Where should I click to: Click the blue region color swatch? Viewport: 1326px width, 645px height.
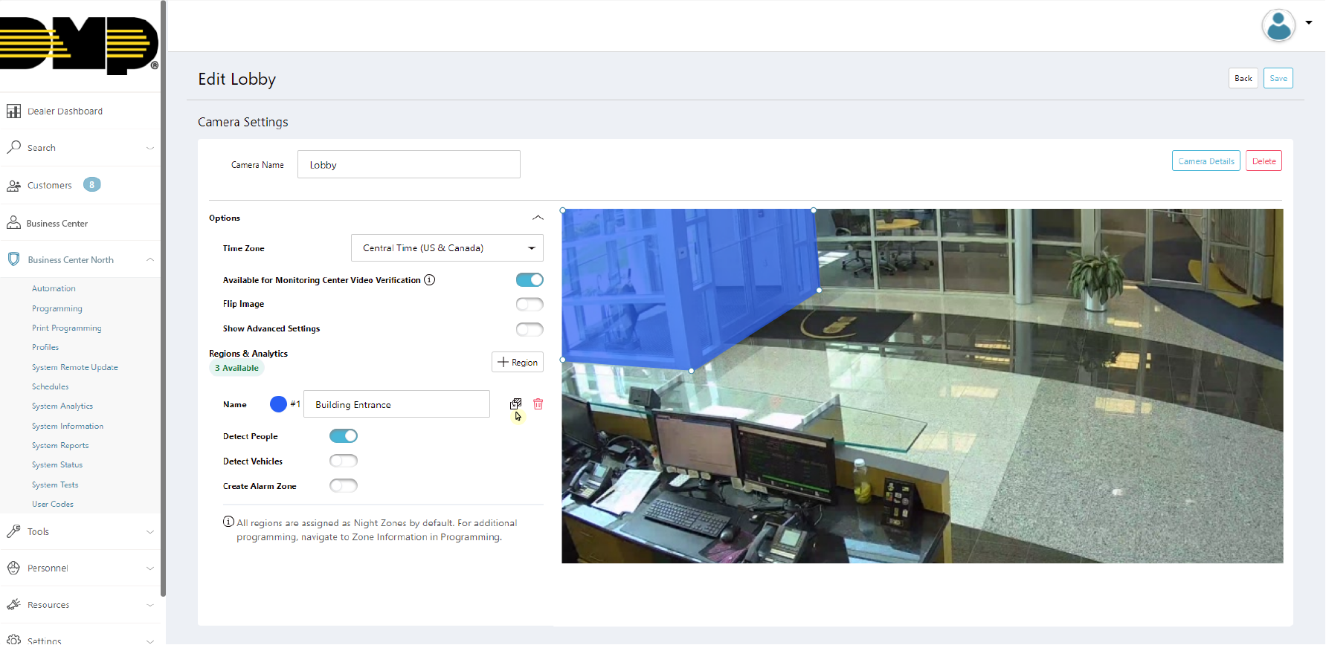[x=278, y=404]
